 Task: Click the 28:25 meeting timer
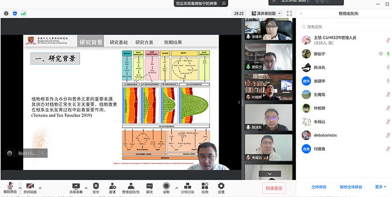[x=239, y=13]
